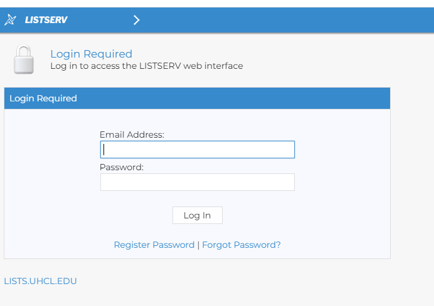The width and height of the screenshot is (434, 306).
Task: Focus the Email Address input field
Action: (x=198, y=150)
